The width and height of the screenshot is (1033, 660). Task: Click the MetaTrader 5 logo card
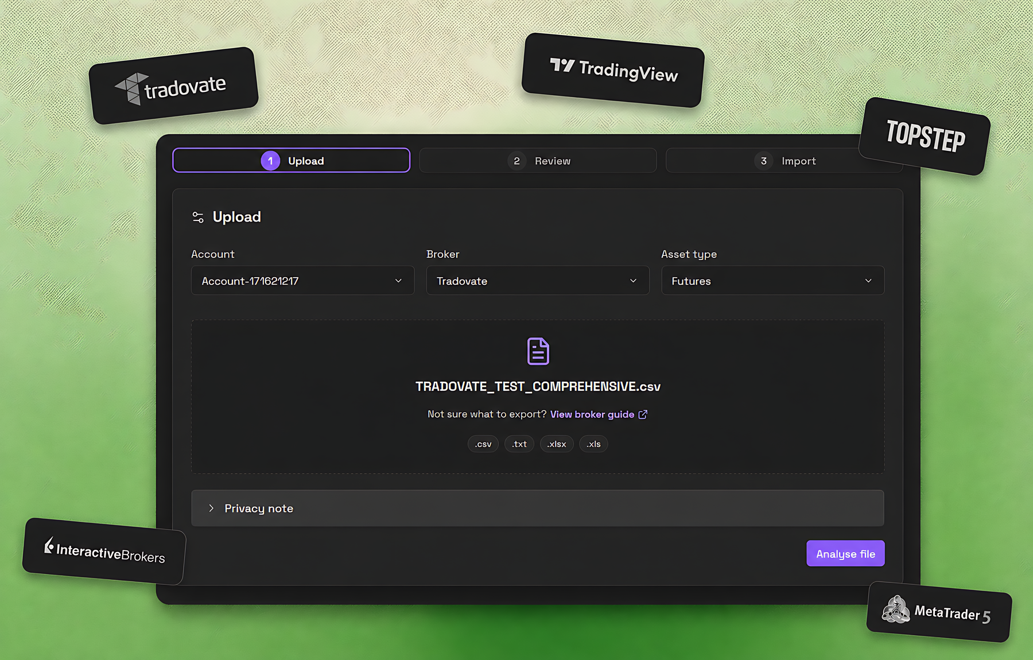click(x=939, y=612)
